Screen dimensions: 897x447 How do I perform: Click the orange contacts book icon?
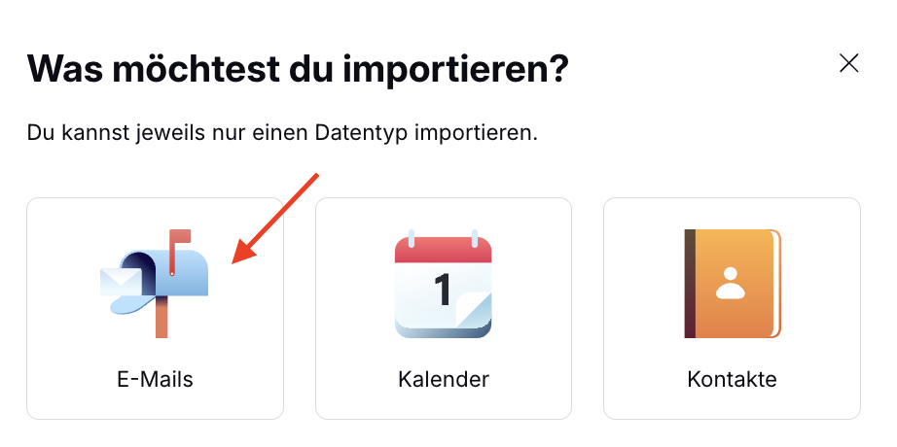tap(732, 283)
